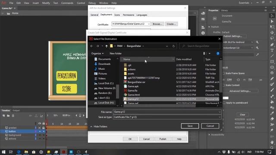The image size is (276, 155).
Task: Click Save in file destination dialog
Action: (x=190, y=126)
